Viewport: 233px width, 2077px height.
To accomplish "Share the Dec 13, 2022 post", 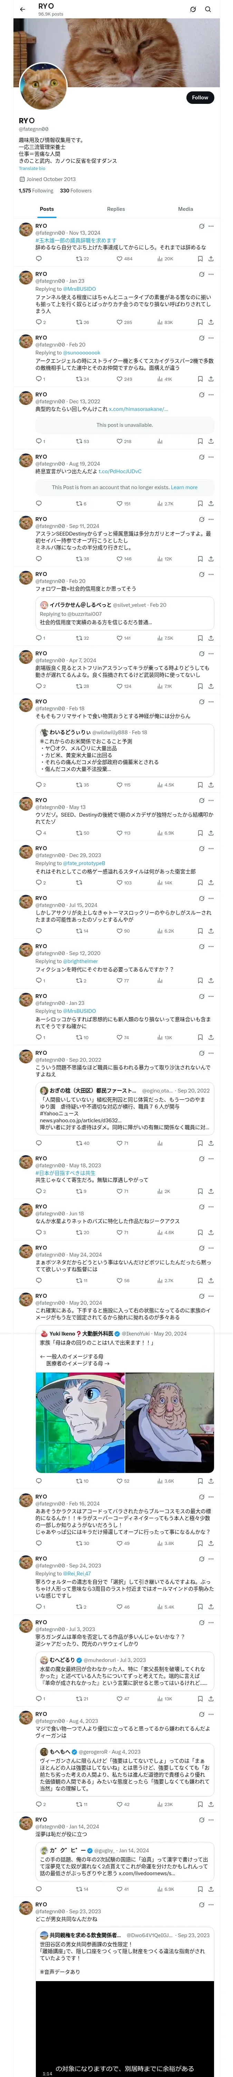I will coord(211,441).
